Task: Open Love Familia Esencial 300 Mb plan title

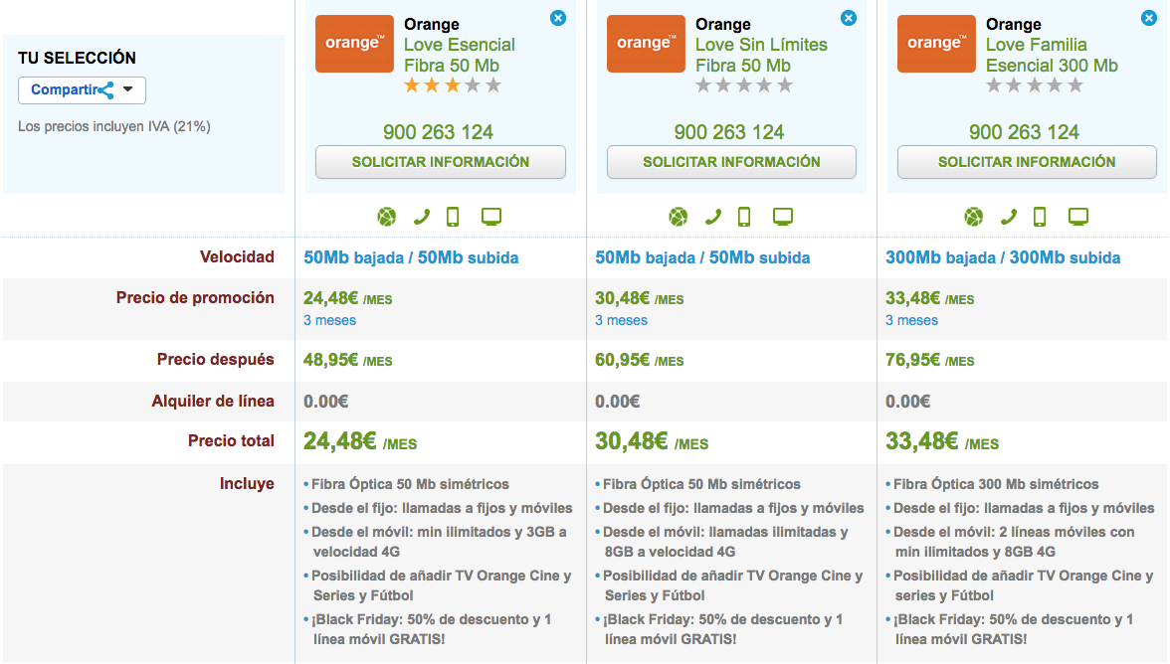Action: (x=1053, y=55)
